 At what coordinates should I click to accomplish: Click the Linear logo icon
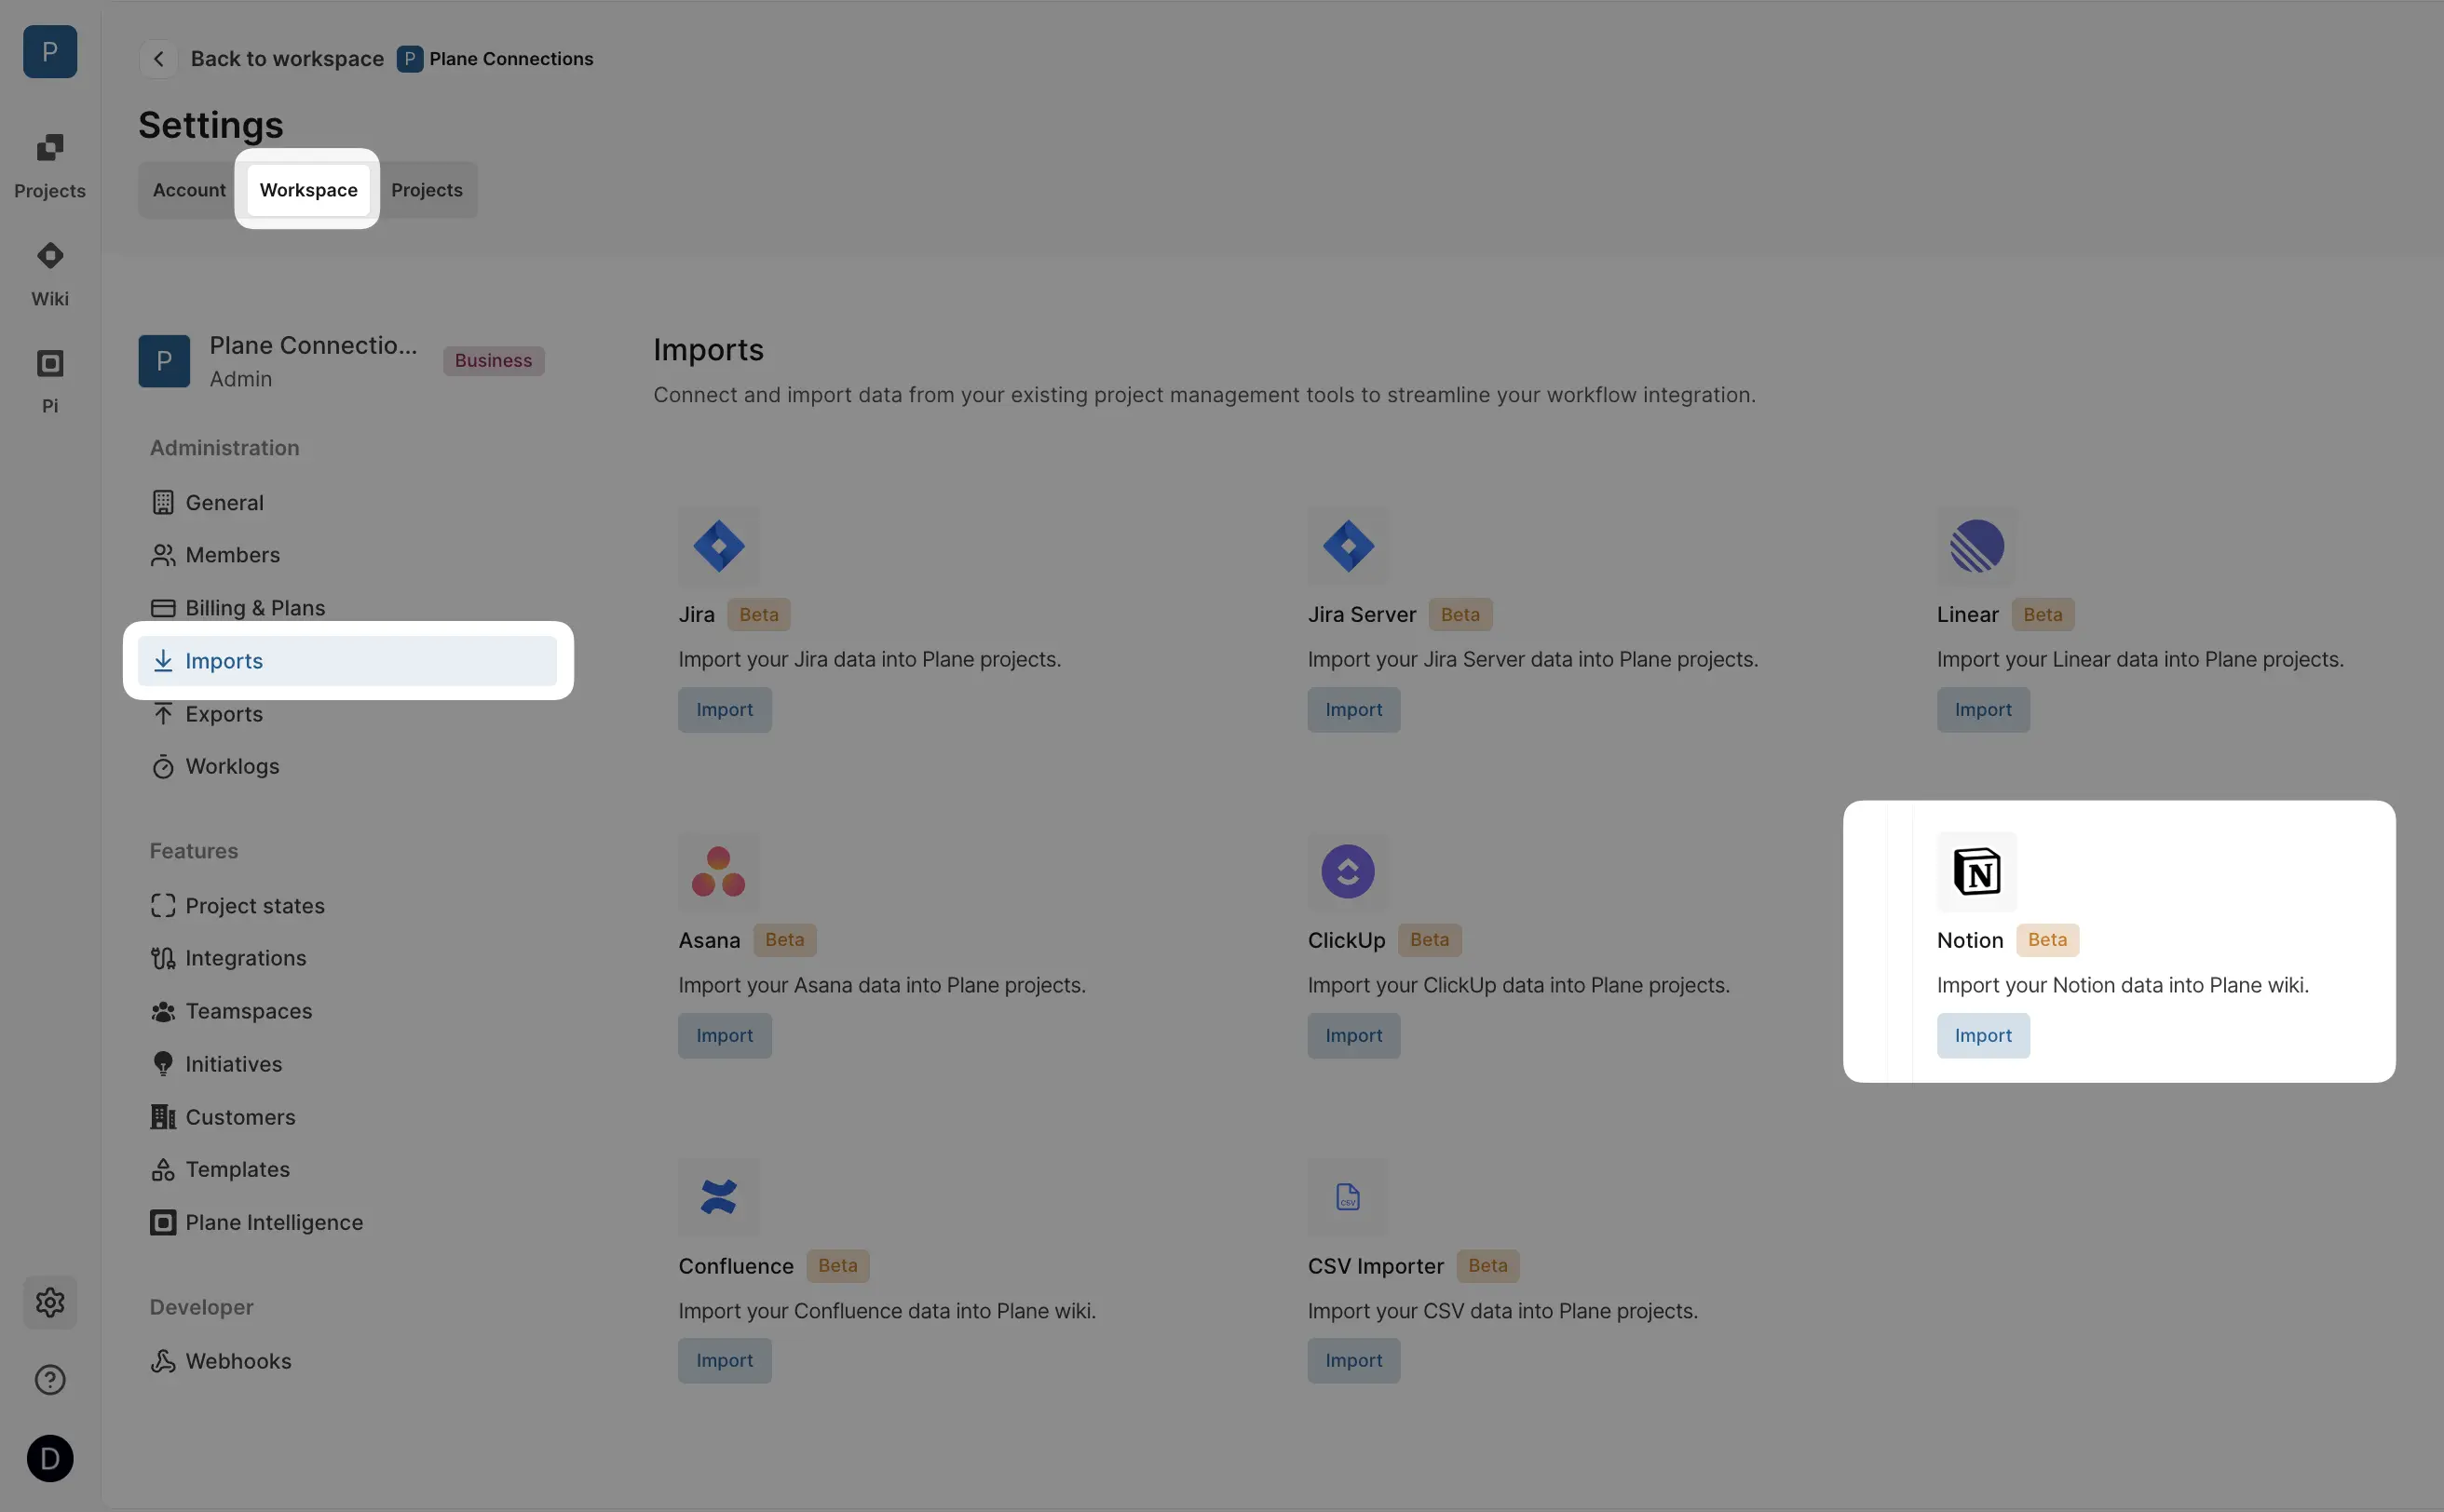click(1976, 546)
